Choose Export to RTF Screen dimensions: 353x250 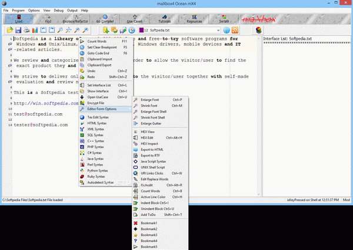pyautogui.click(x=160, y=156)
